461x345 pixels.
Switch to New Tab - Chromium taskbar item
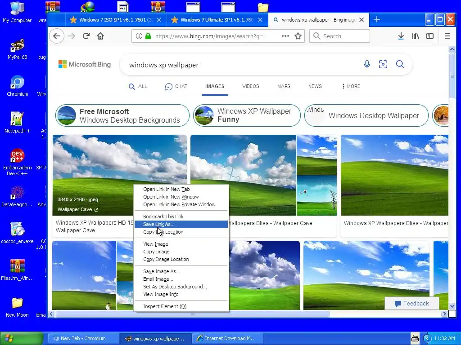tap(83, 338)
